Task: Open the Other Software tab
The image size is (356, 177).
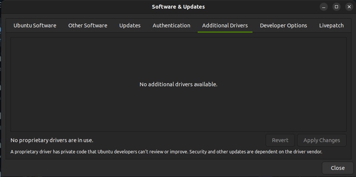Action: 88,25
